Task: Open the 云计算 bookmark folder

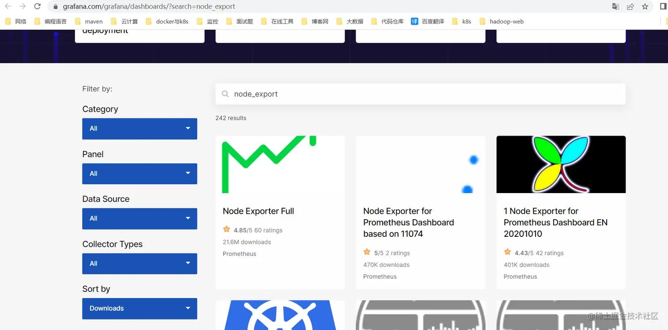Action: point(125,21)
